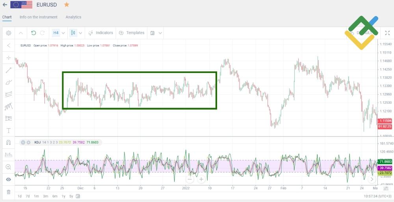Activate the zoom-in magnifier tool
Viewport: 394px width, 202px height.
[x=9, y=167]
